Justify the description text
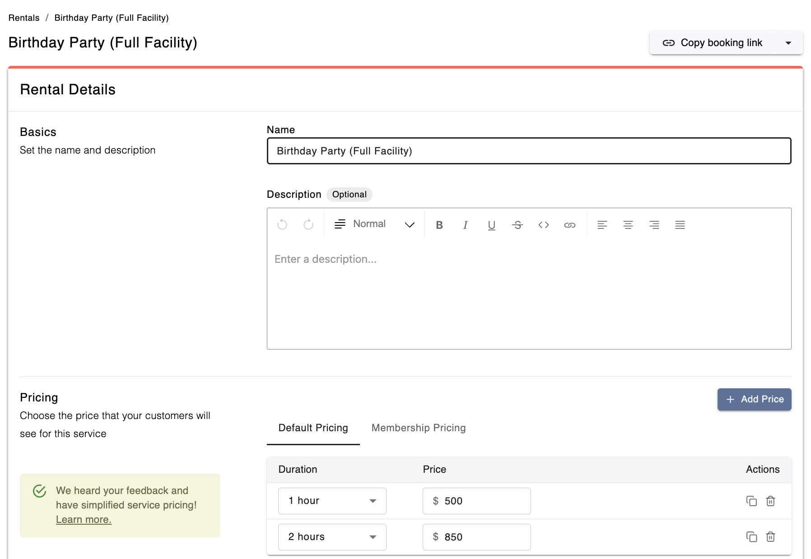Image resolution: width=811 pixels, height=559 pixels. coord(680,225)
